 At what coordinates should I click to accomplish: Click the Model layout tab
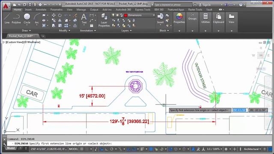coord(11,148)
